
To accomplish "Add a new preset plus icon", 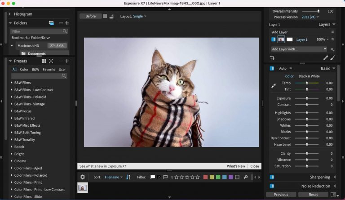I will click(x=67, y=61).
